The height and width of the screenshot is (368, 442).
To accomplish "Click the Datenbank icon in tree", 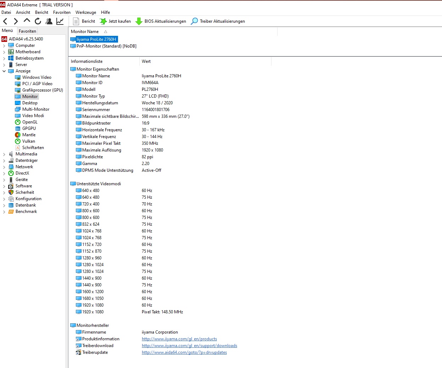I will [x=11, y=205].
